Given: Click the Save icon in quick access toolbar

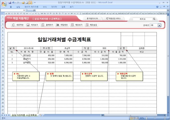Looking at the screenshot, I should (10, 2).
